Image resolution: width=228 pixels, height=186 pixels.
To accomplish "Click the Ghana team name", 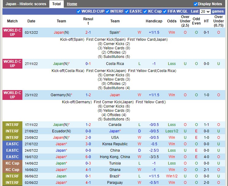I will [x=115, y=170].
